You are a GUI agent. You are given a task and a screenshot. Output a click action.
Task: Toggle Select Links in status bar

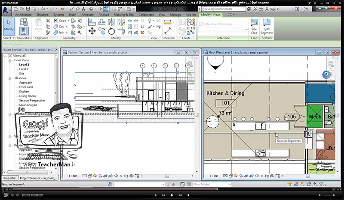point(289,184)
